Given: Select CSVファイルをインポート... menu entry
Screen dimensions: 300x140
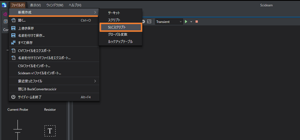Looking at the screenshot, I should coord(54,66).
